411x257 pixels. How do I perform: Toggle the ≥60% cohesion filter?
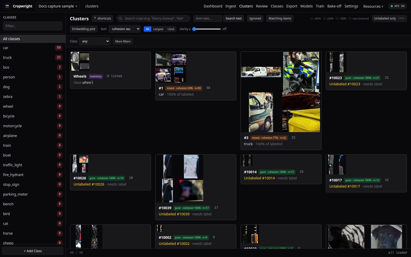328,19
